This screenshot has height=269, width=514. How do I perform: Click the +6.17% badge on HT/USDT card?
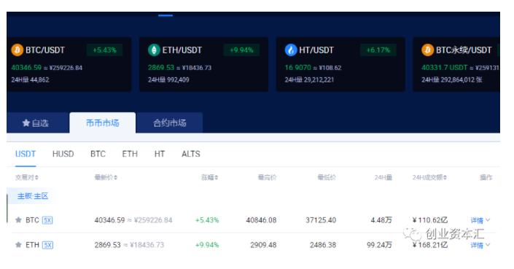tap(378, 50)
